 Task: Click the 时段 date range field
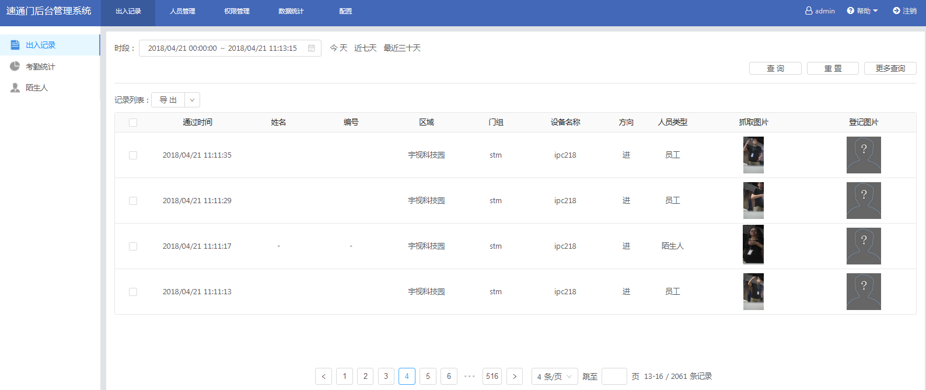(x=230, y=48)
